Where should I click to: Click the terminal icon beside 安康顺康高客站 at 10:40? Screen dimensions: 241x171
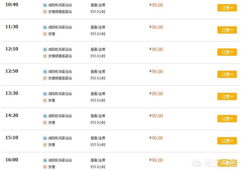(x=45, y=12)
